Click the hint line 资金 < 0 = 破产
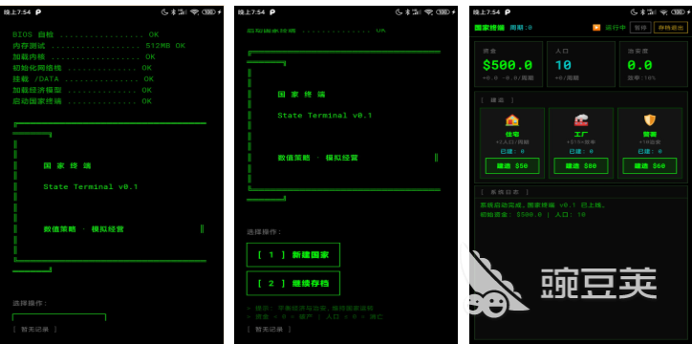Screen dimensions: 692x344 point(314,316)
